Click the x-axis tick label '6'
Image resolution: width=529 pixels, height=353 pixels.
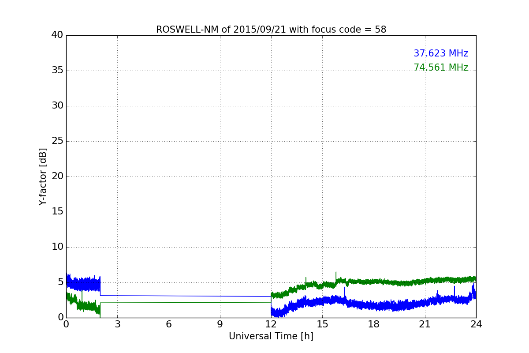tap(168, 324)
